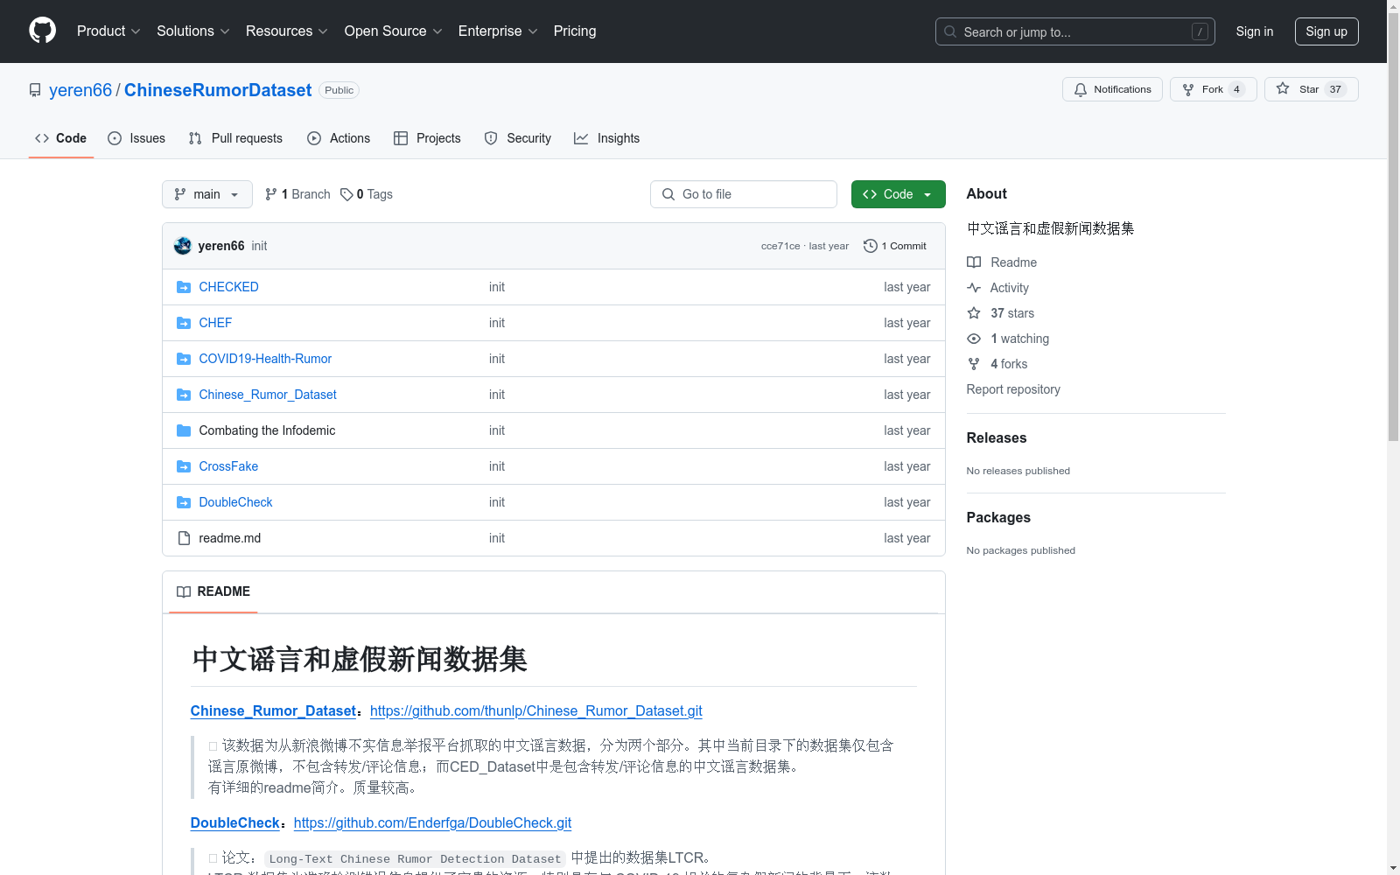Click the Notifications bell button
The image size is (1400, 875).
pos(1112,89)
